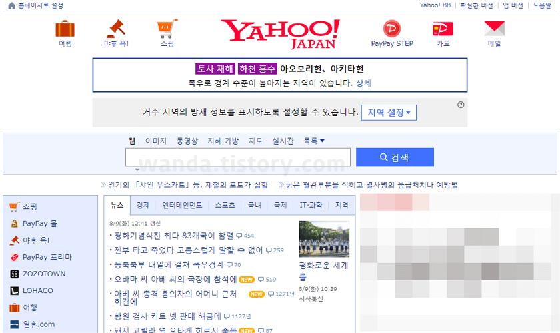
Task: Open the travel briefcase icon in the header
Action: [x=65, y=29]
